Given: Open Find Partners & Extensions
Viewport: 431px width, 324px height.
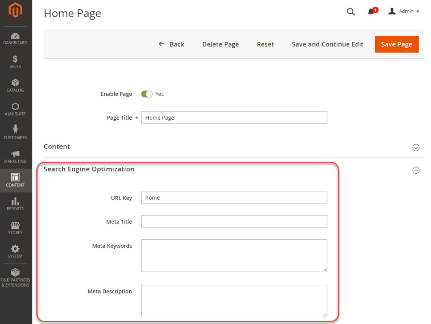Looking at the screenshot, I should click(x=15, y=278).
